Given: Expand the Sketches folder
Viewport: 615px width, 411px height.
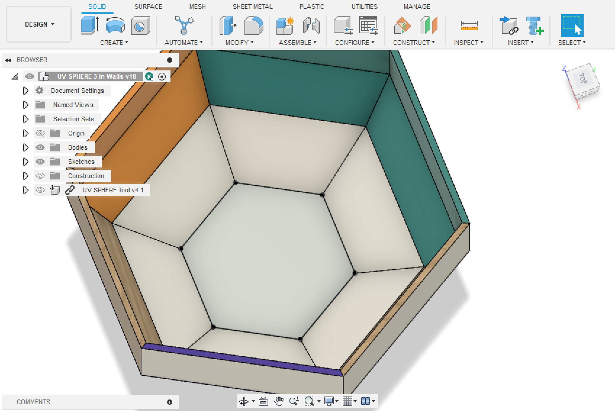Looking at the screenshot, I should pyautogui.click(x=25, y=162).
